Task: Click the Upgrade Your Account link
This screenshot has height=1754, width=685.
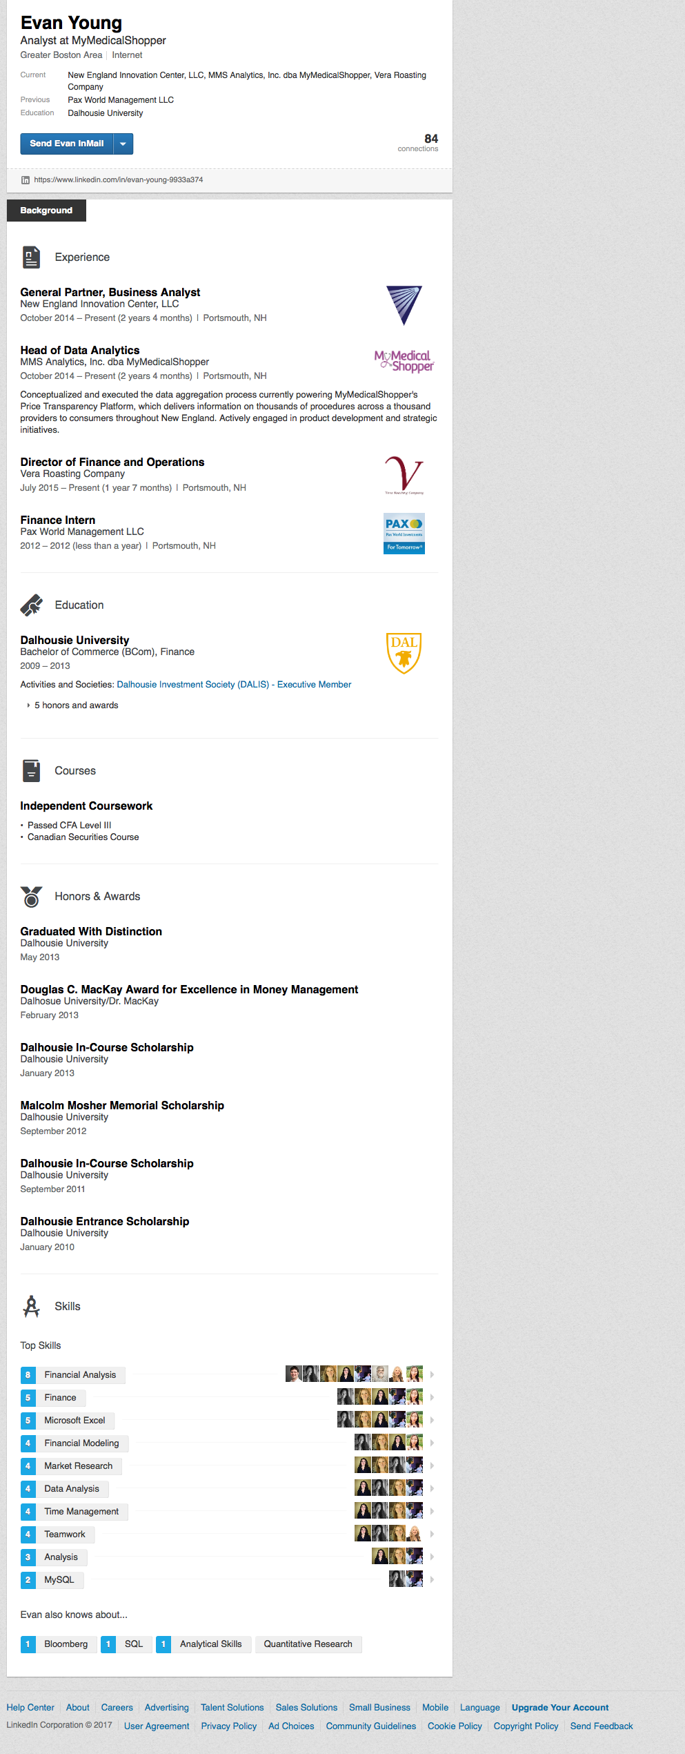Action: tap(560, 1707)
